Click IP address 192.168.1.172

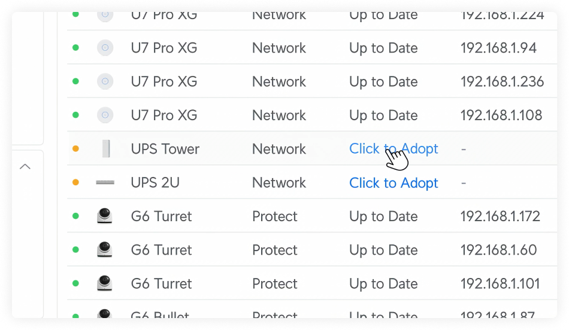pos(500,216)
